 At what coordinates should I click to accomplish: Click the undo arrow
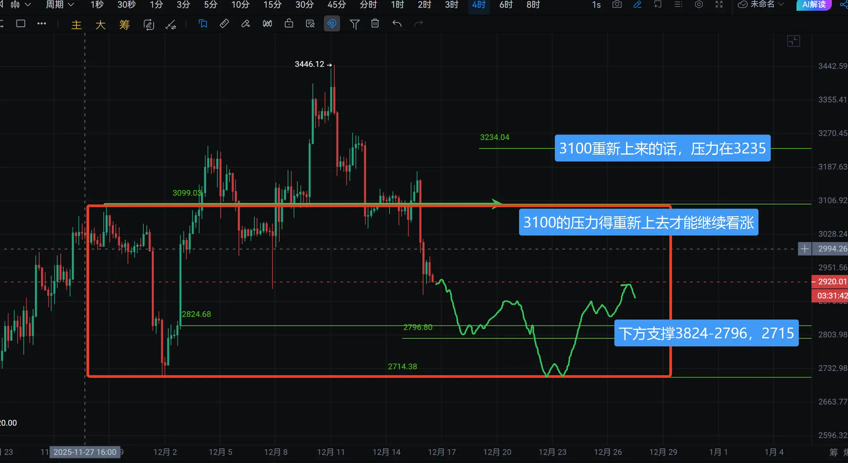(397, 24)
